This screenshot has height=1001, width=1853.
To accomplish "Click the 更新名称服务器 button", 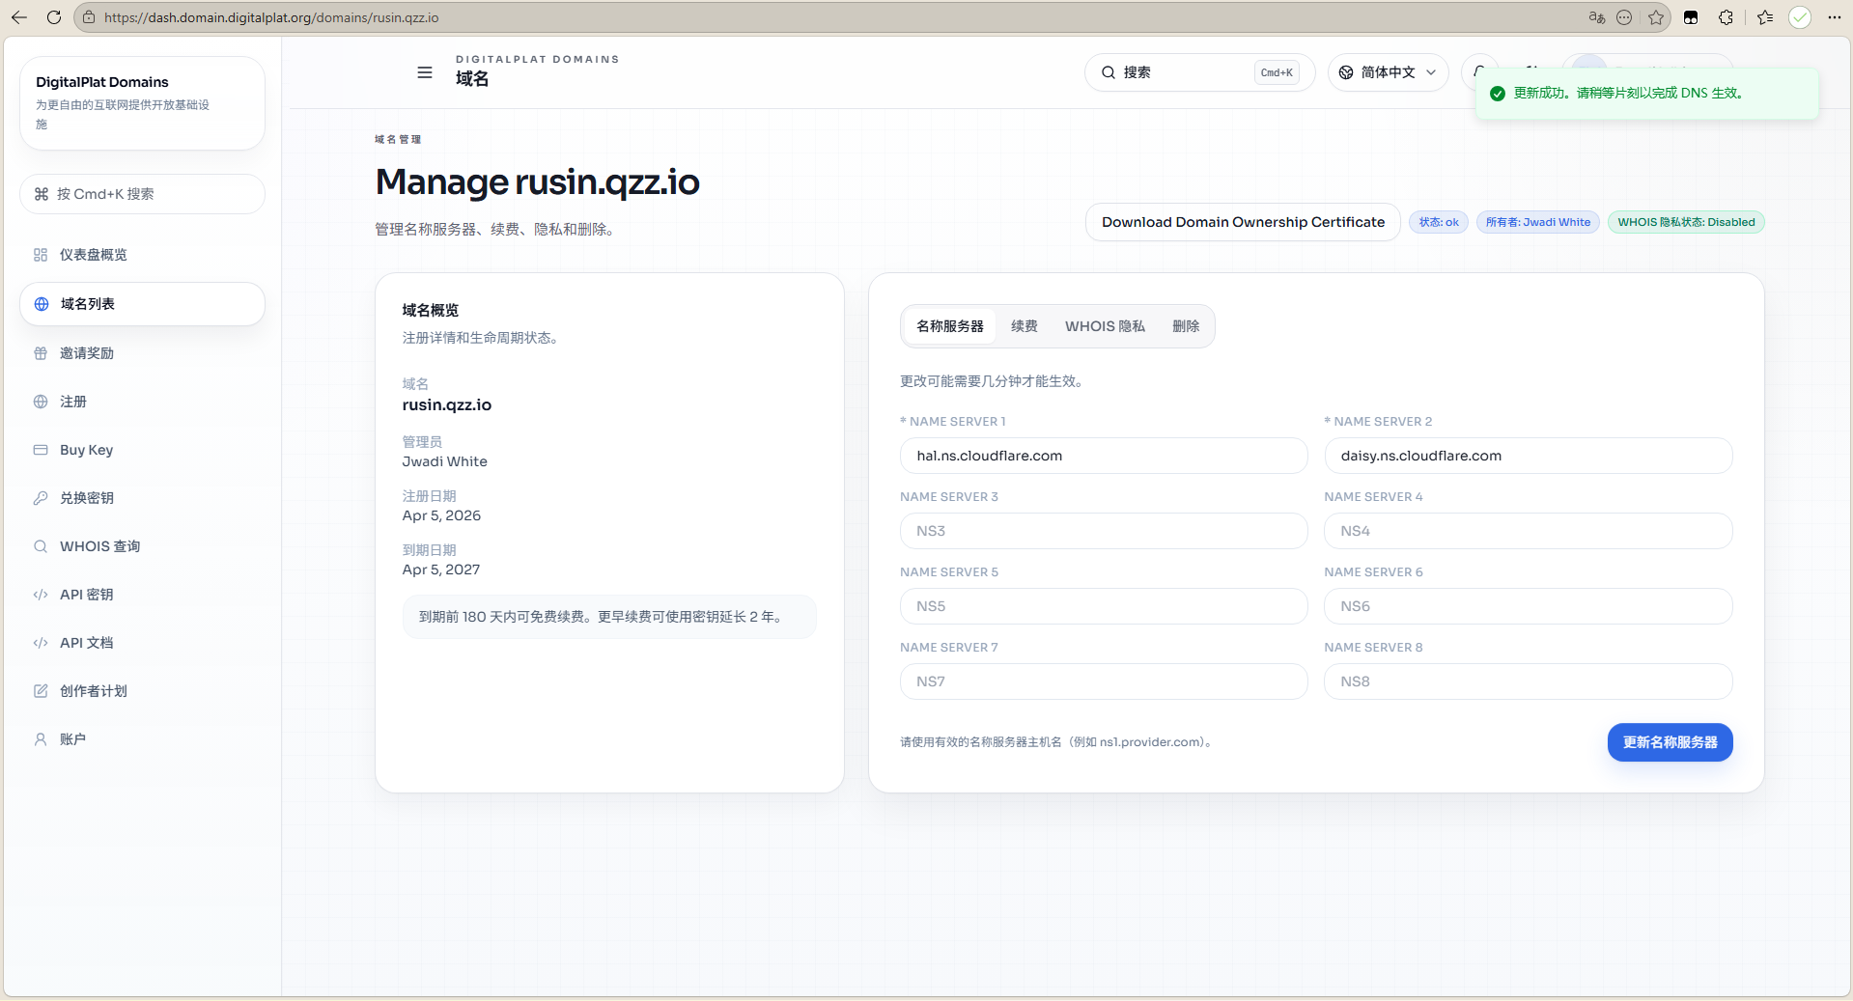I will tap(1669, 742).
